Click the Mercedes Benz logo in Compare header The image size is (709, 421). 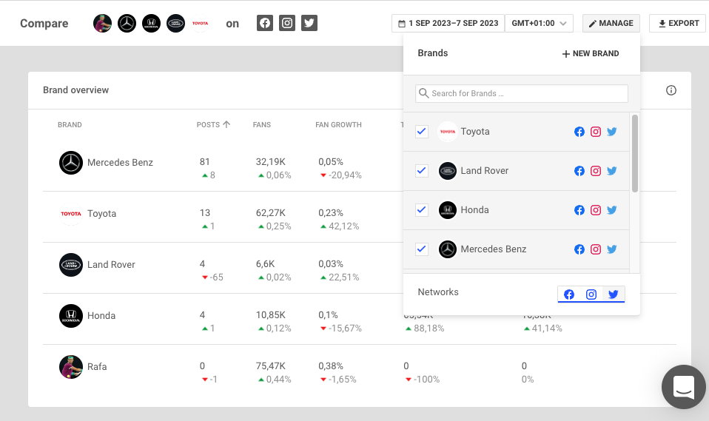[x=127, y=23]
